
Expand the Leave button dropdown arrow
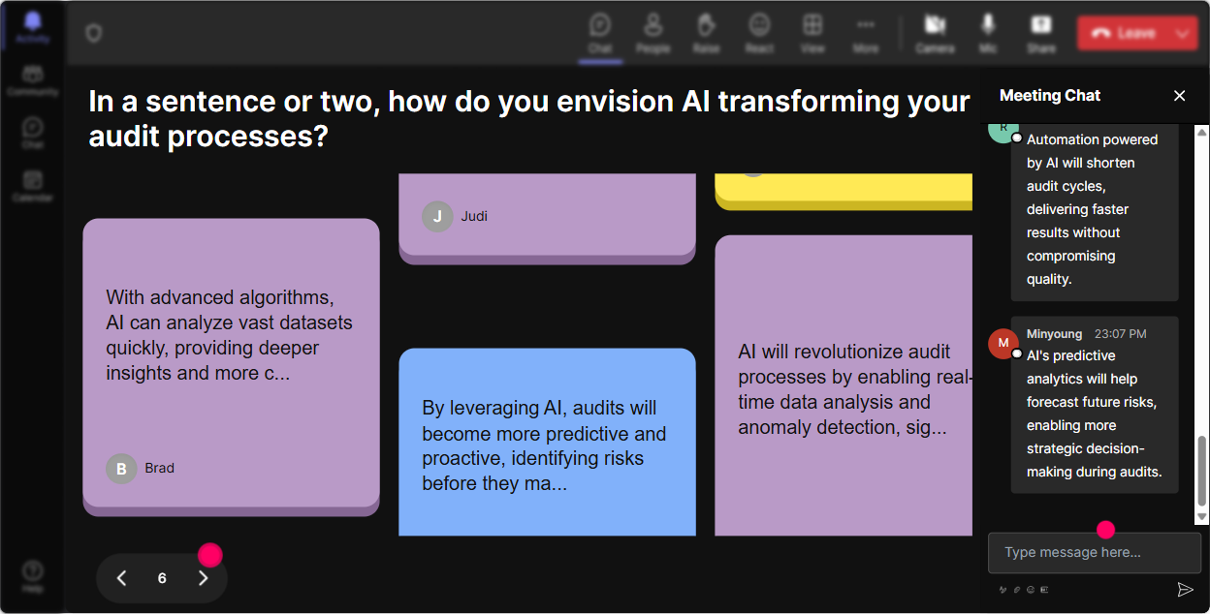click(1183, 33)
